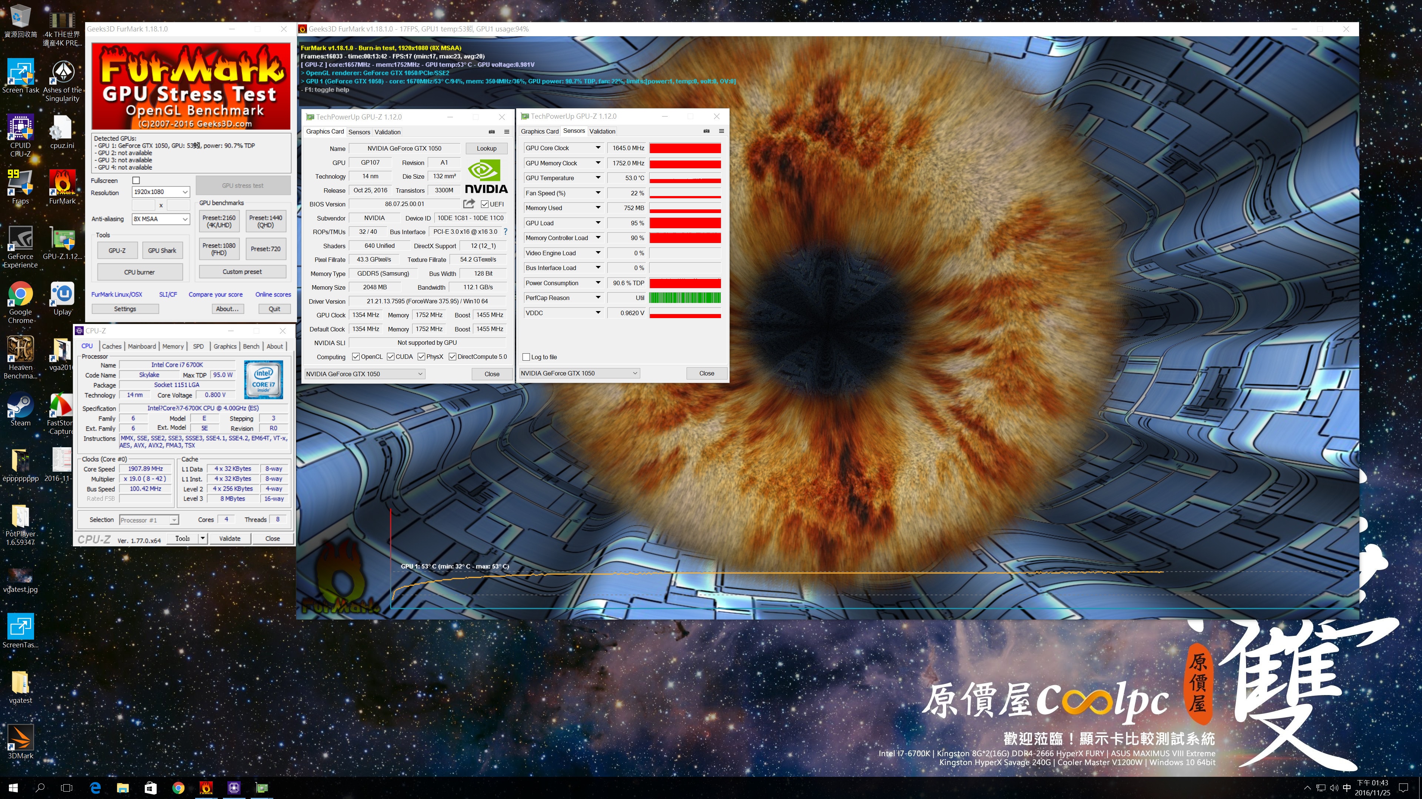This screenshot has width=1422, height=799.
Task: Click the BIOS share/export icon in GPU-Z
Action: coord(469,204)
